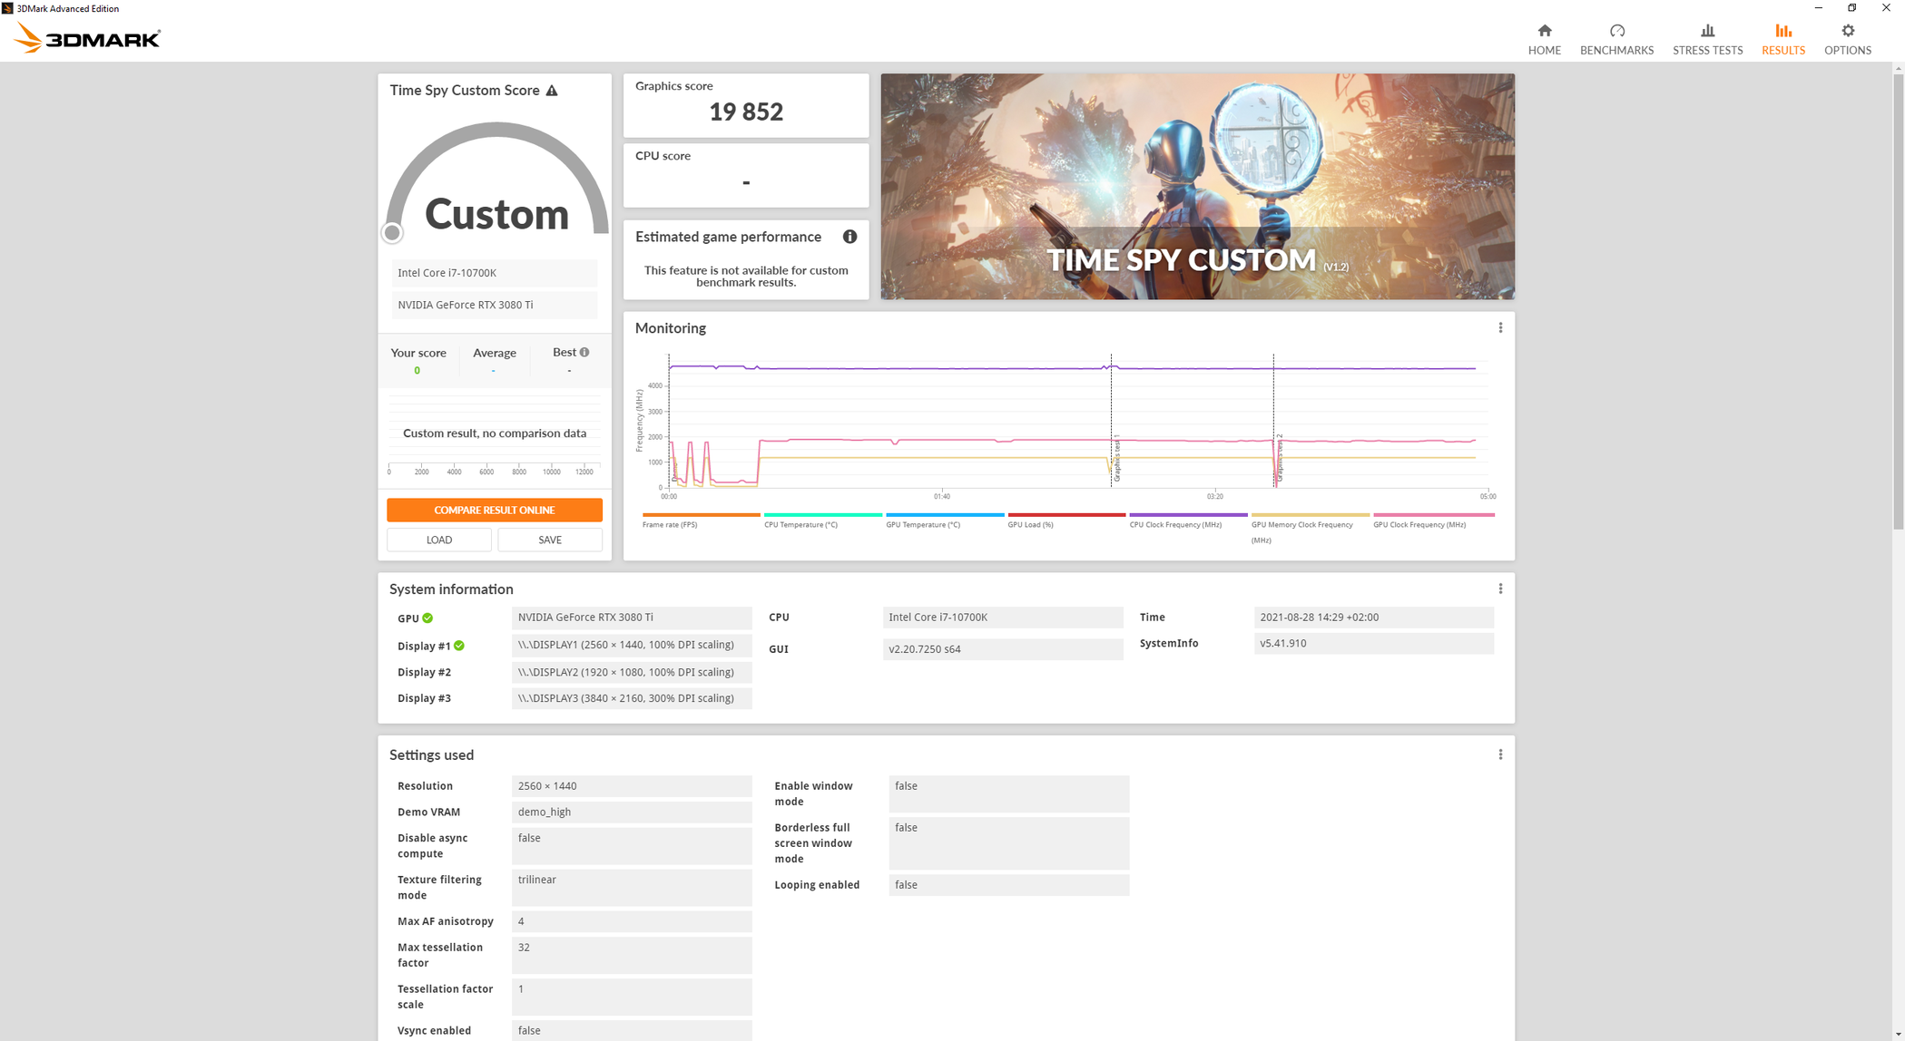
Task: Open the Options tab
Action: (x=1847, y=40)
